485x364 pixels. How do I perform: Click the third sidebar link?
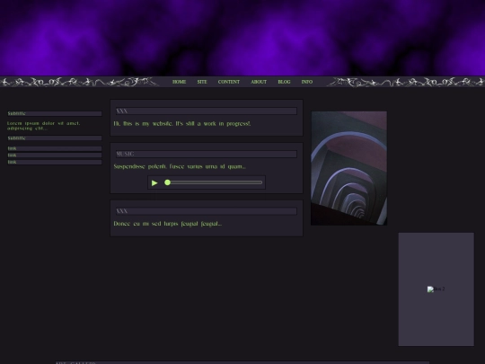(55, 162)
